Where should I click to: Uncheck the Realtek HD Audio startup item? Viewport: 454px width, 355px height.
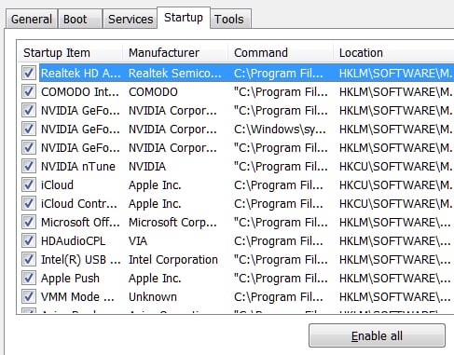[29, 74]
